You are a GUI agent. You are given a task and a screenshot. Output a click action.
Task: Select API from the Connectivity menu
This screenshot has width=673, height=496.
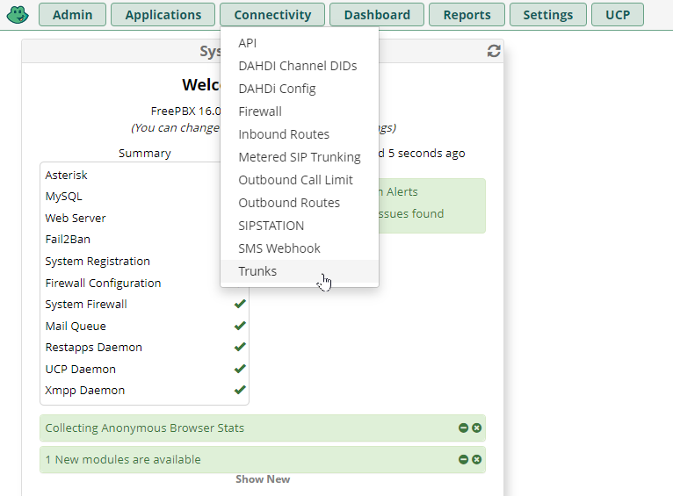[300, 43]
